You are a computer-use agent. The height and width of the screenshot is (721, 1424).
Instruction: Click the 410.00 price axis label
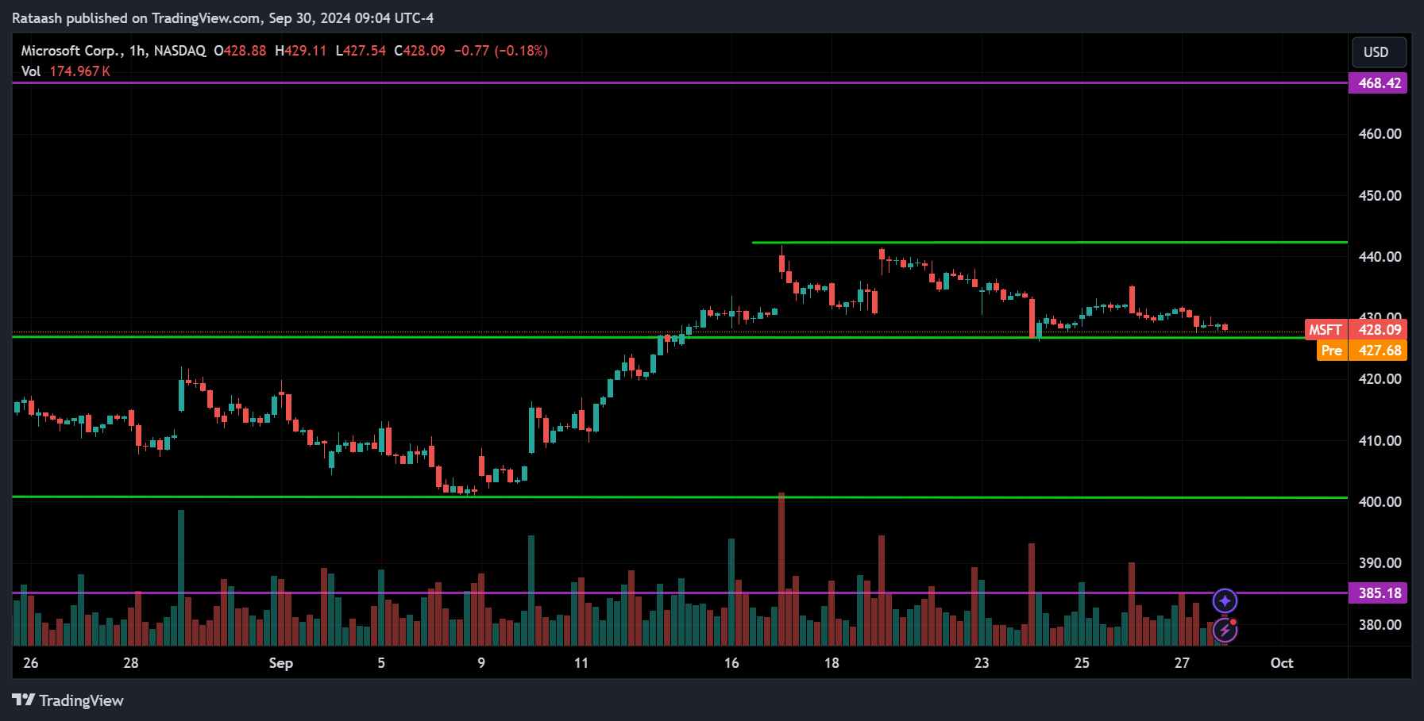tap(1380, 441)
